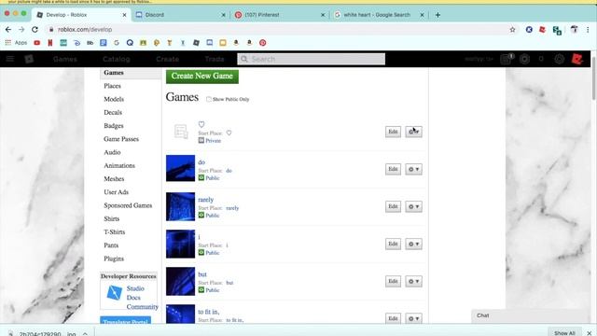
Task: Switch to white heart Google Search tab
Action: (x=379, y=15)
